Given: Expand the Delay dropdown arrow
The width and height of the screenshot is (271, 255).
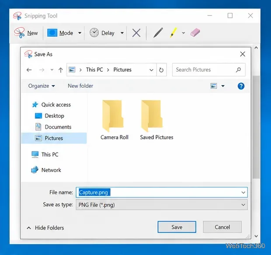Looking at the screenshot, I should [122, 33].
